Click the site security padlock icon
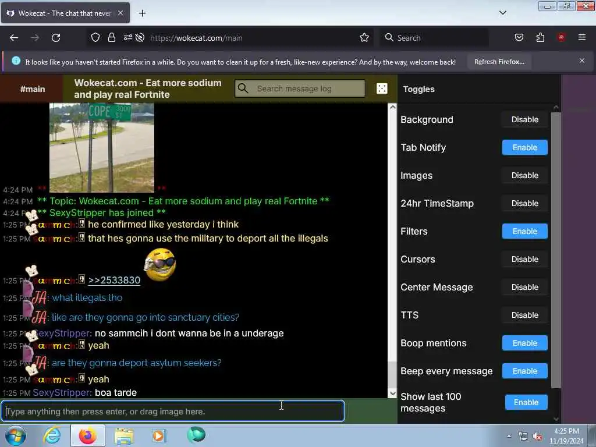 point(111,38)
